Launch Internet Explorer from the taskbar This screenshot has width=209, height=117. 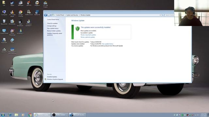point(9,115)
